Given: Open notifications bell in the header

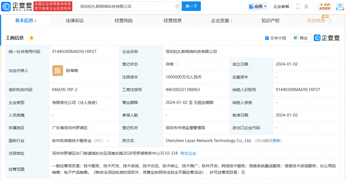Looking at the screenshot, I should pos(306,6).
